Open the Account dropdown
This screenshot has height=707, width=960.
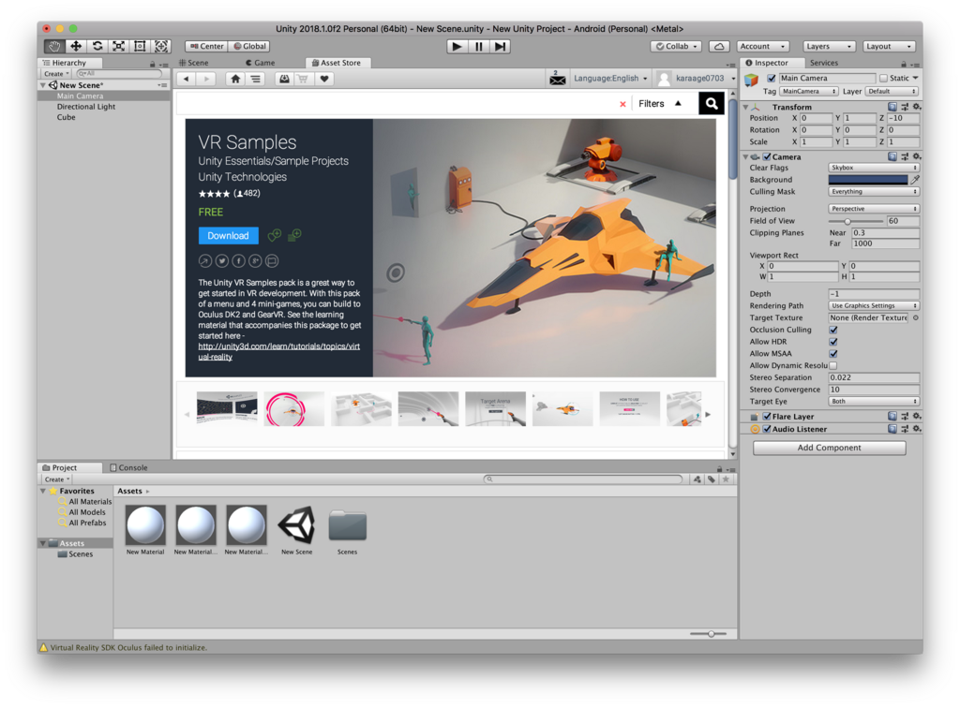pos(763,46)
